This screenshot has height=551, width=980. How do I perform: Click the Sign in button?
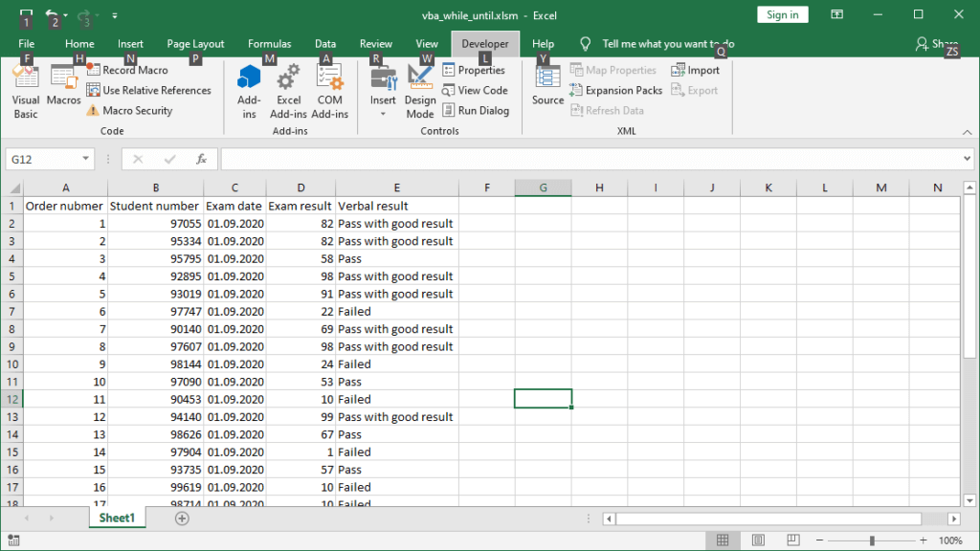click(x=783, y=14)
